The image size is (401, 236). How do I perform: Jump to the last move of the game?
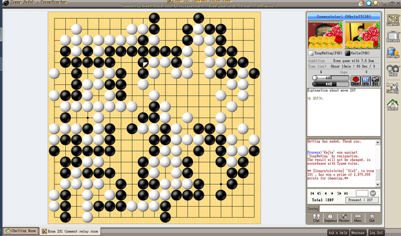346,194
